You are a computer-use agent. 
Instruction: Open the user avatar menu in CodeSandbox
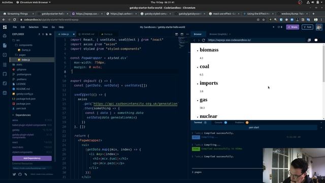click(319, 27)
